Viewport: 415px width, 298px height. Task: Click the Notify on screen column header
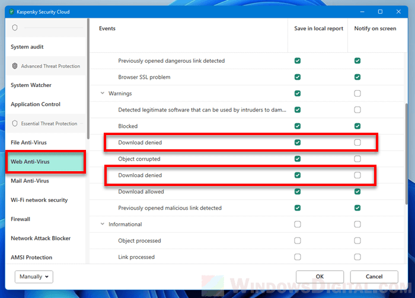(375, 28)
